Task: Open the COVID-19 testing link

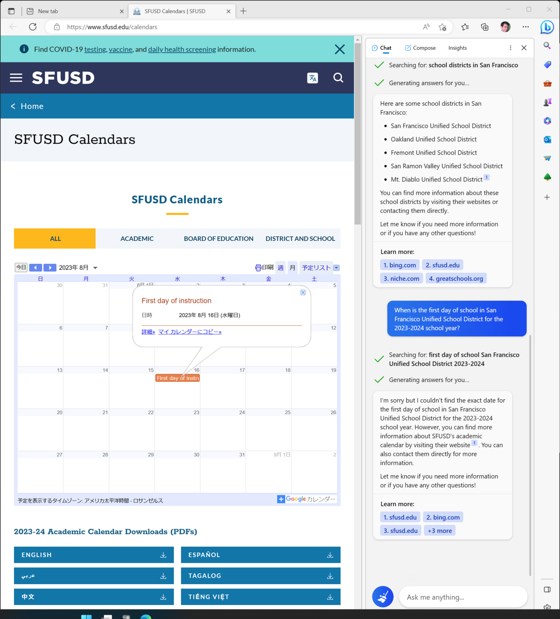Action: click(95, 49)
